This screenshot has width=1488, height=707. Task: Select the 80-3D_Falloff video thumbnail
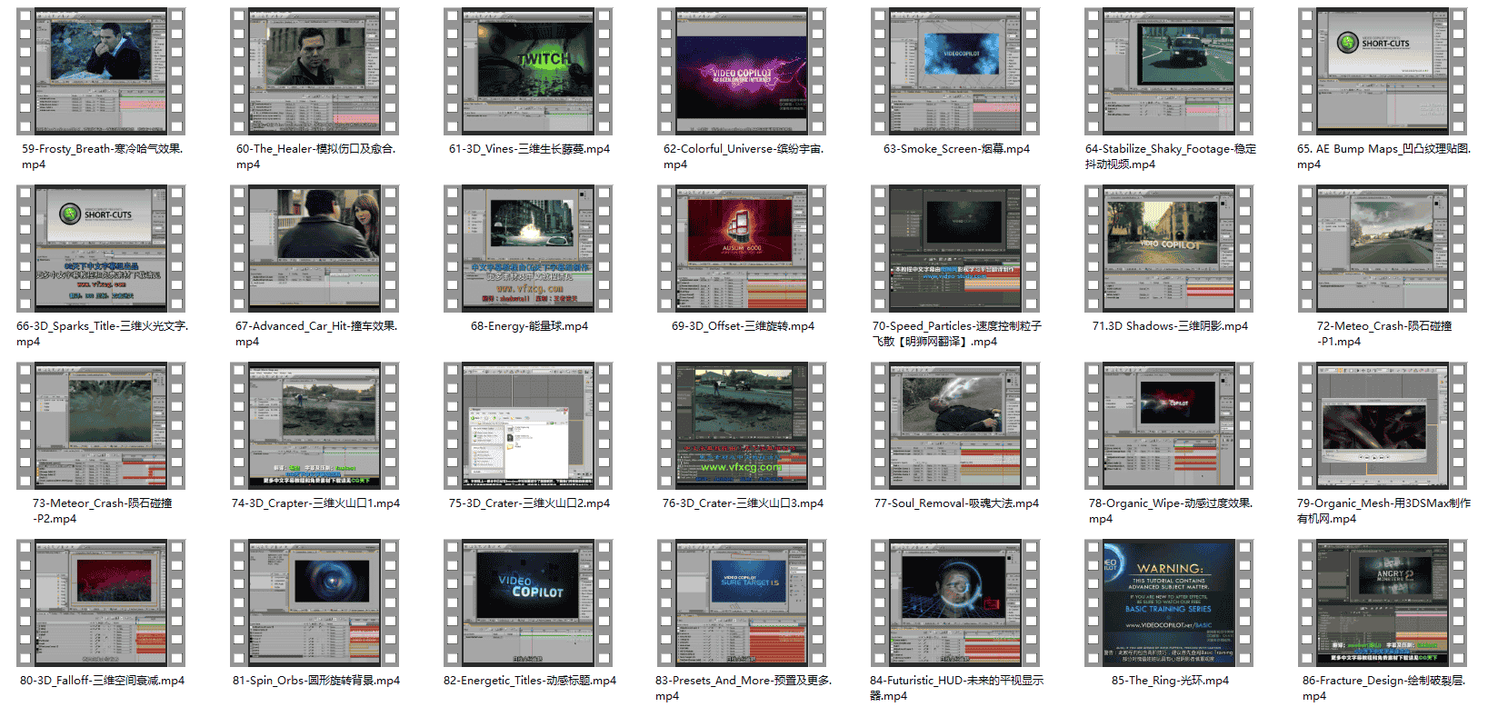pos(101,603)
